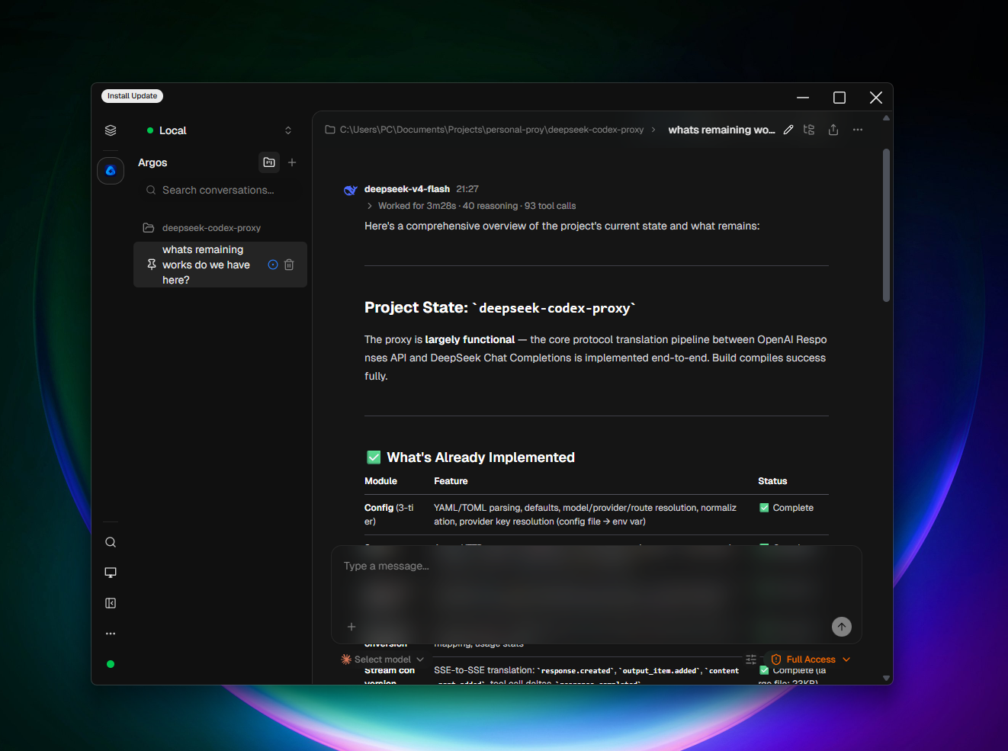Expand the 'Worked for 3m28s' details

[471, 206]
